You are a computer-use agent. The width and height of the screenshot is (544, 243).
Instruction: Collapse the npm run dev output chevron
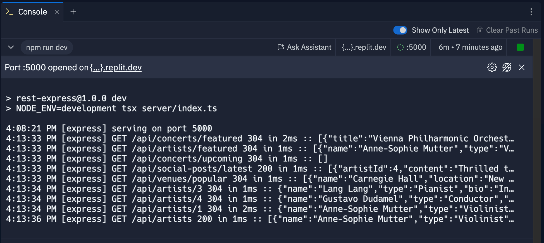11,47
